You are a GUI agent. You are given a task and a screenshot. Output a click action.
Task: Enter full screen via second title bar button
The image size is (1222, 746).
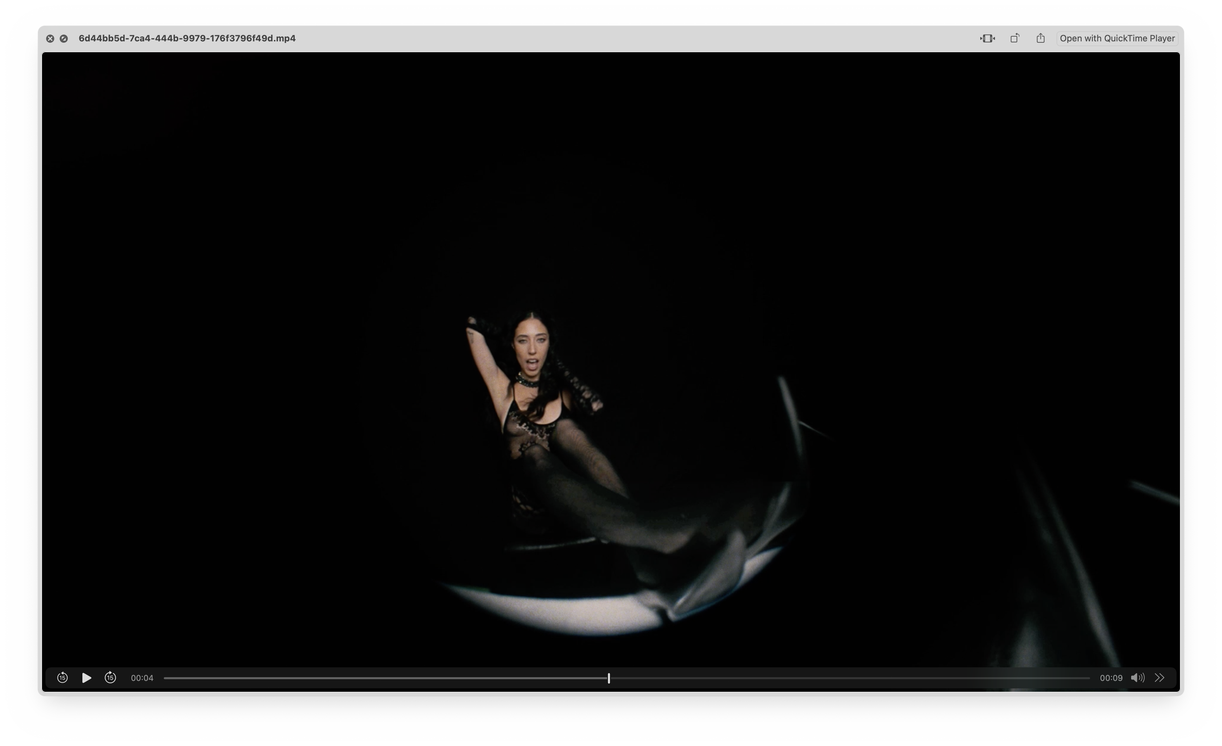(x=63, y=38)
